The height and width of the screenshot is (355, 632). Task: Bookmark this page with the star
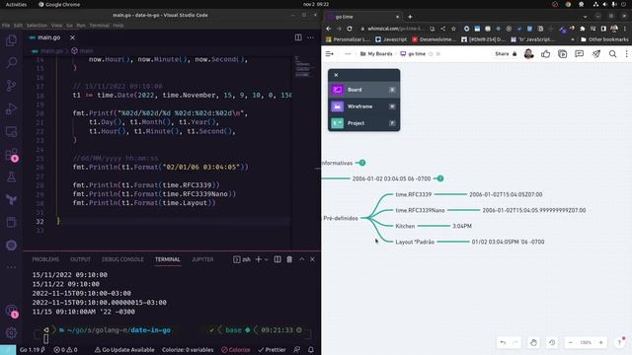(x=453, y=29)
